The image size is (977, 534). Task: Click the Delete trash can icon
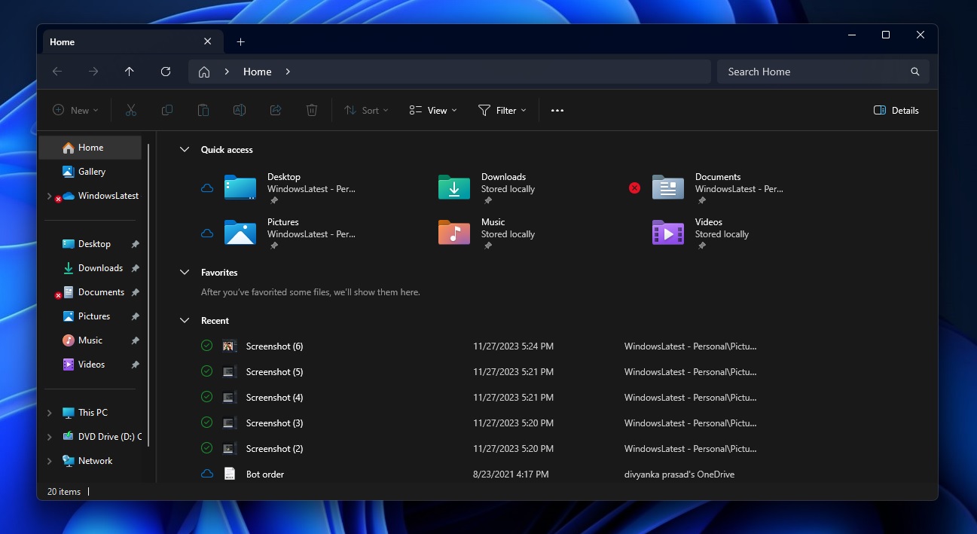pos(312,110)
